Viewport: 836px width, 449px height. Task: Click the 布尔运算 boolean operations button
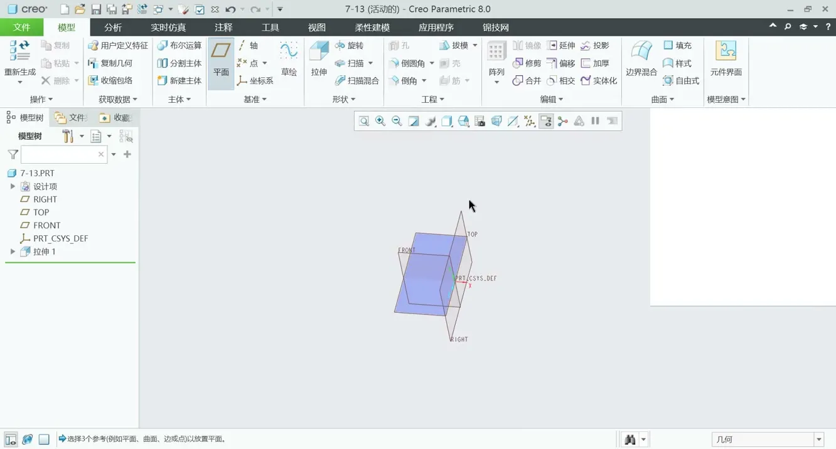pyautogui.click(x=180, y=46)
